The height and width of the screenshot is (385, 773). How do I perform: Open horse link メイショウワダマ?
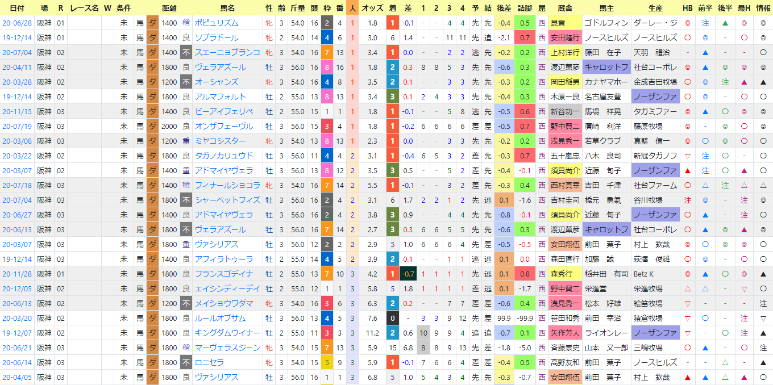tap(224, 303)
